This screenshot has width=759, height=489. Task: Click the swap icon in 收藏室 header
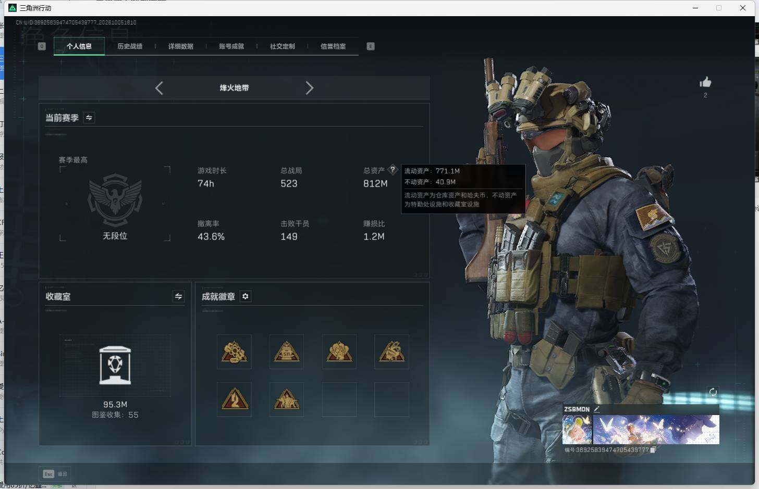coord(178,296)
